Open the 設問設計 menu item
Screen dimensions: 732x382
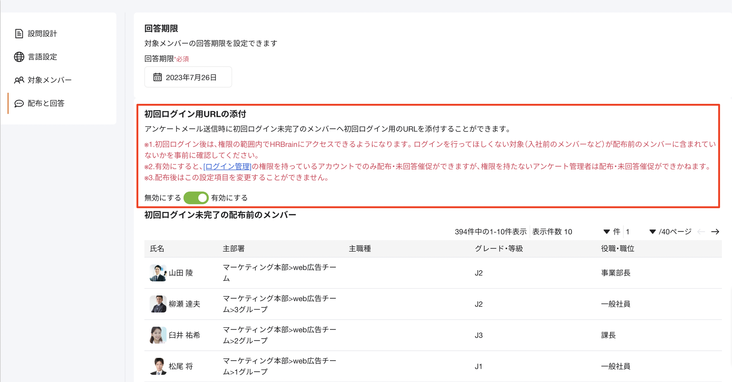[x=42, y=33]
